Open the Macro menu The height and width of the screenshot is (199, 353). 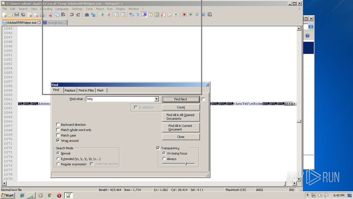point(100,9)
